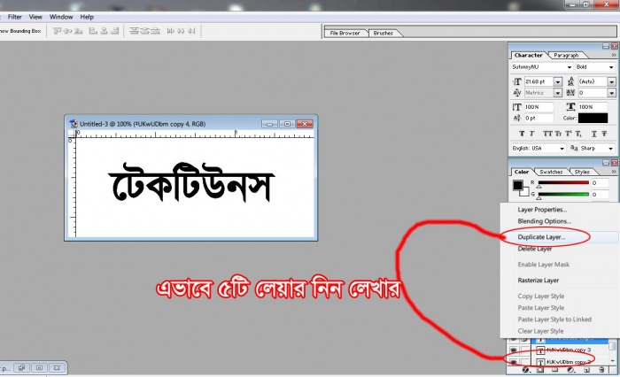Click the Layers panel trash icon
620x377 pixels.
[601, 370]
